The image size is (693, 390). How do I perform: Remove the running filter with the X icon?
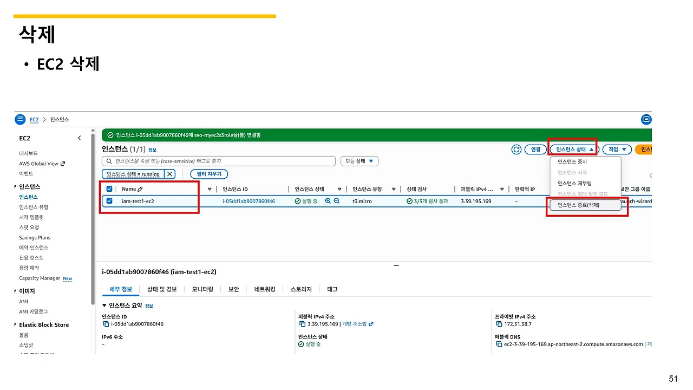click(x=169, y=174)
